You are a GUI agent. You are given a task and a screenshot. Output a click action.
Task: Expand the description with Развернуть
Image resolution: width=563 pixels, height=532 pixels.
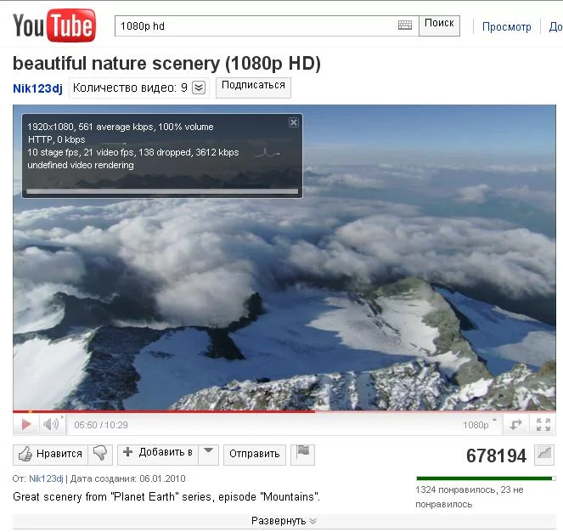pos(284,521)
